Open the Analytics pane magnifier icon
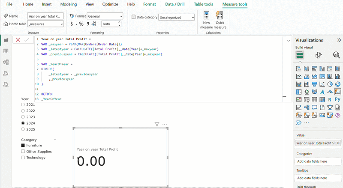This screenshot has height=188, width=343. point(336,55)
